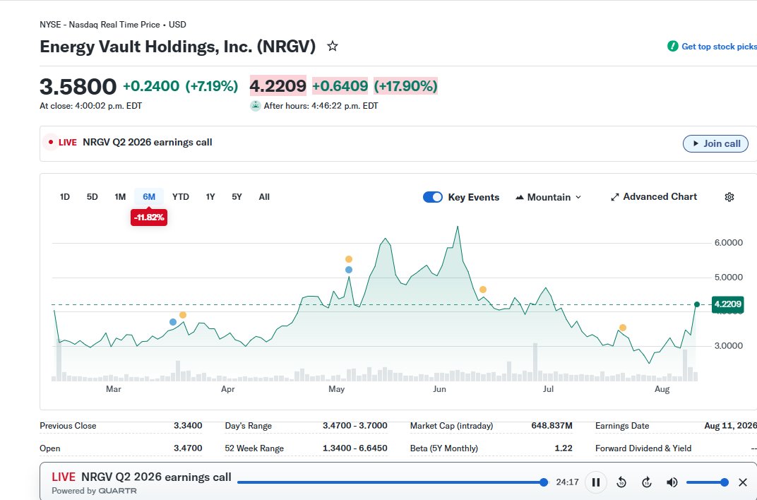Switch chart to 5Y range
Viewport: 757px width, 500px height.
(237, 197)
